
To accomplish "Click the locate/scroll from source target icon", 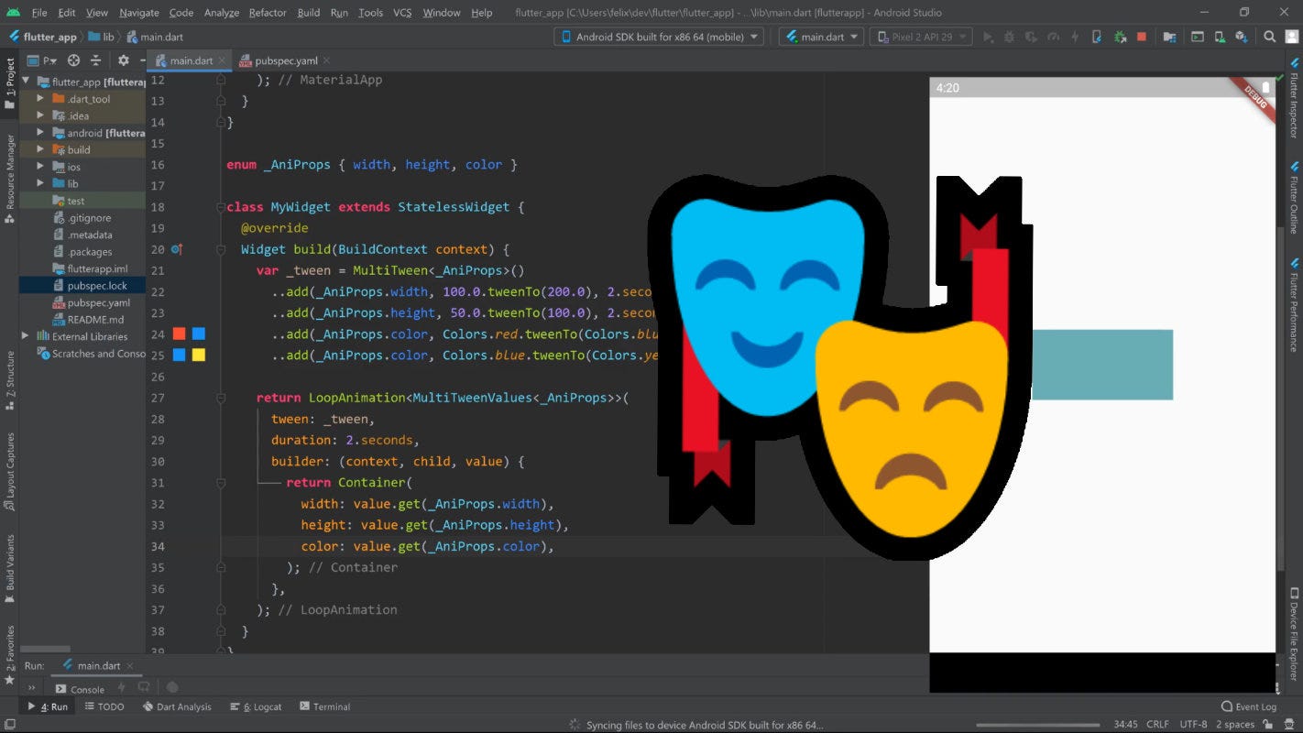I will click(x=73, y=60).
